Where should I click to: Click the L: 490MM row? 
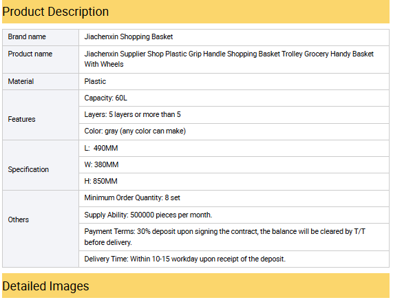234,149
